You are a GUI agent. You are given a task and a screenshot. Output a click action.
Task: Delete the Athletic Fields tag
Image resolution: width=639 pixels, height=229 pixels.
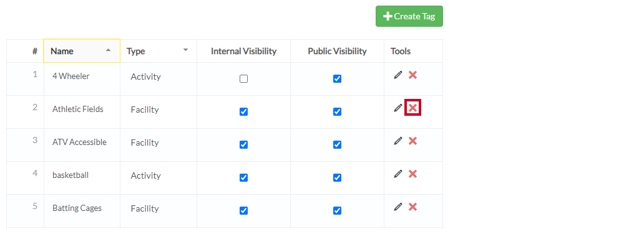[x=412, y=108]
